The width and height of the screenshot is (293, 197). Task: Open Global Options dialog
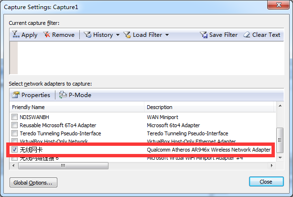click(33, 182)
